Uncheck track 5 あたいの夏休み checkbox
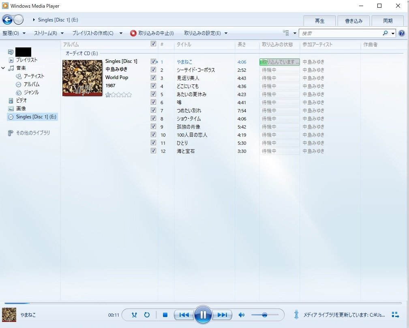Viewport: 409px width, 328px height. coord(153,94)
